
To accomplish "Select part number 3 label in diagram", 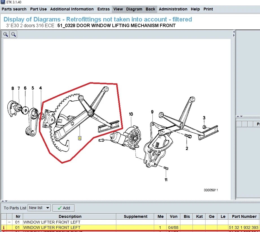I will click(204, 118).
